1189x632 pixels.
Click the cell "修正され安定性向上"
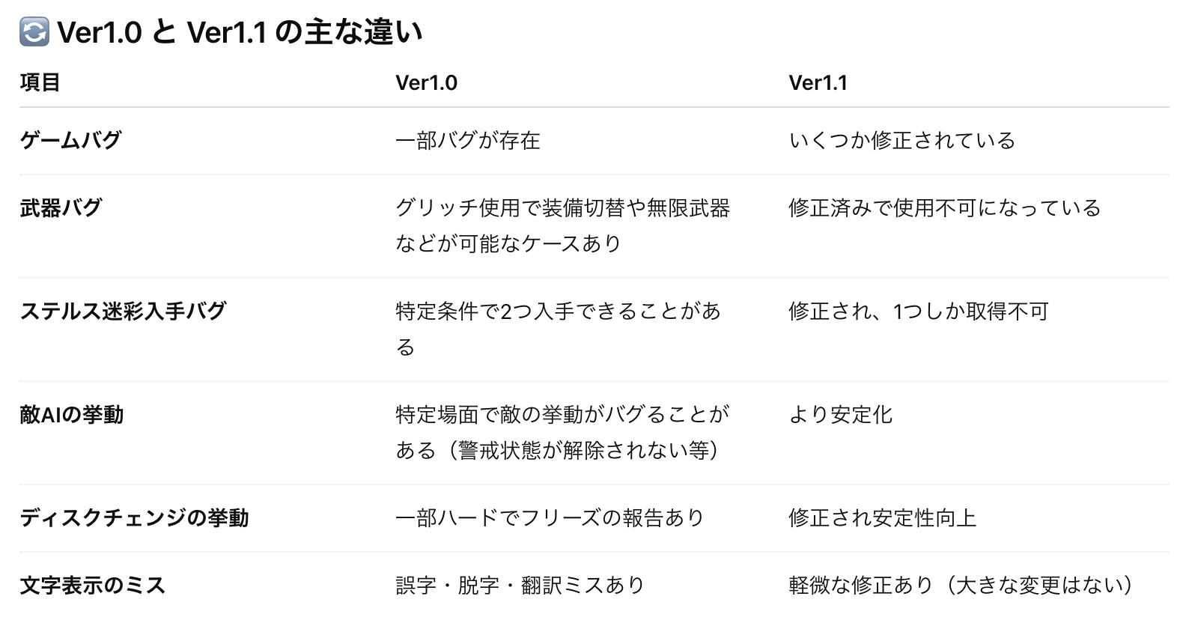point(882,517)
